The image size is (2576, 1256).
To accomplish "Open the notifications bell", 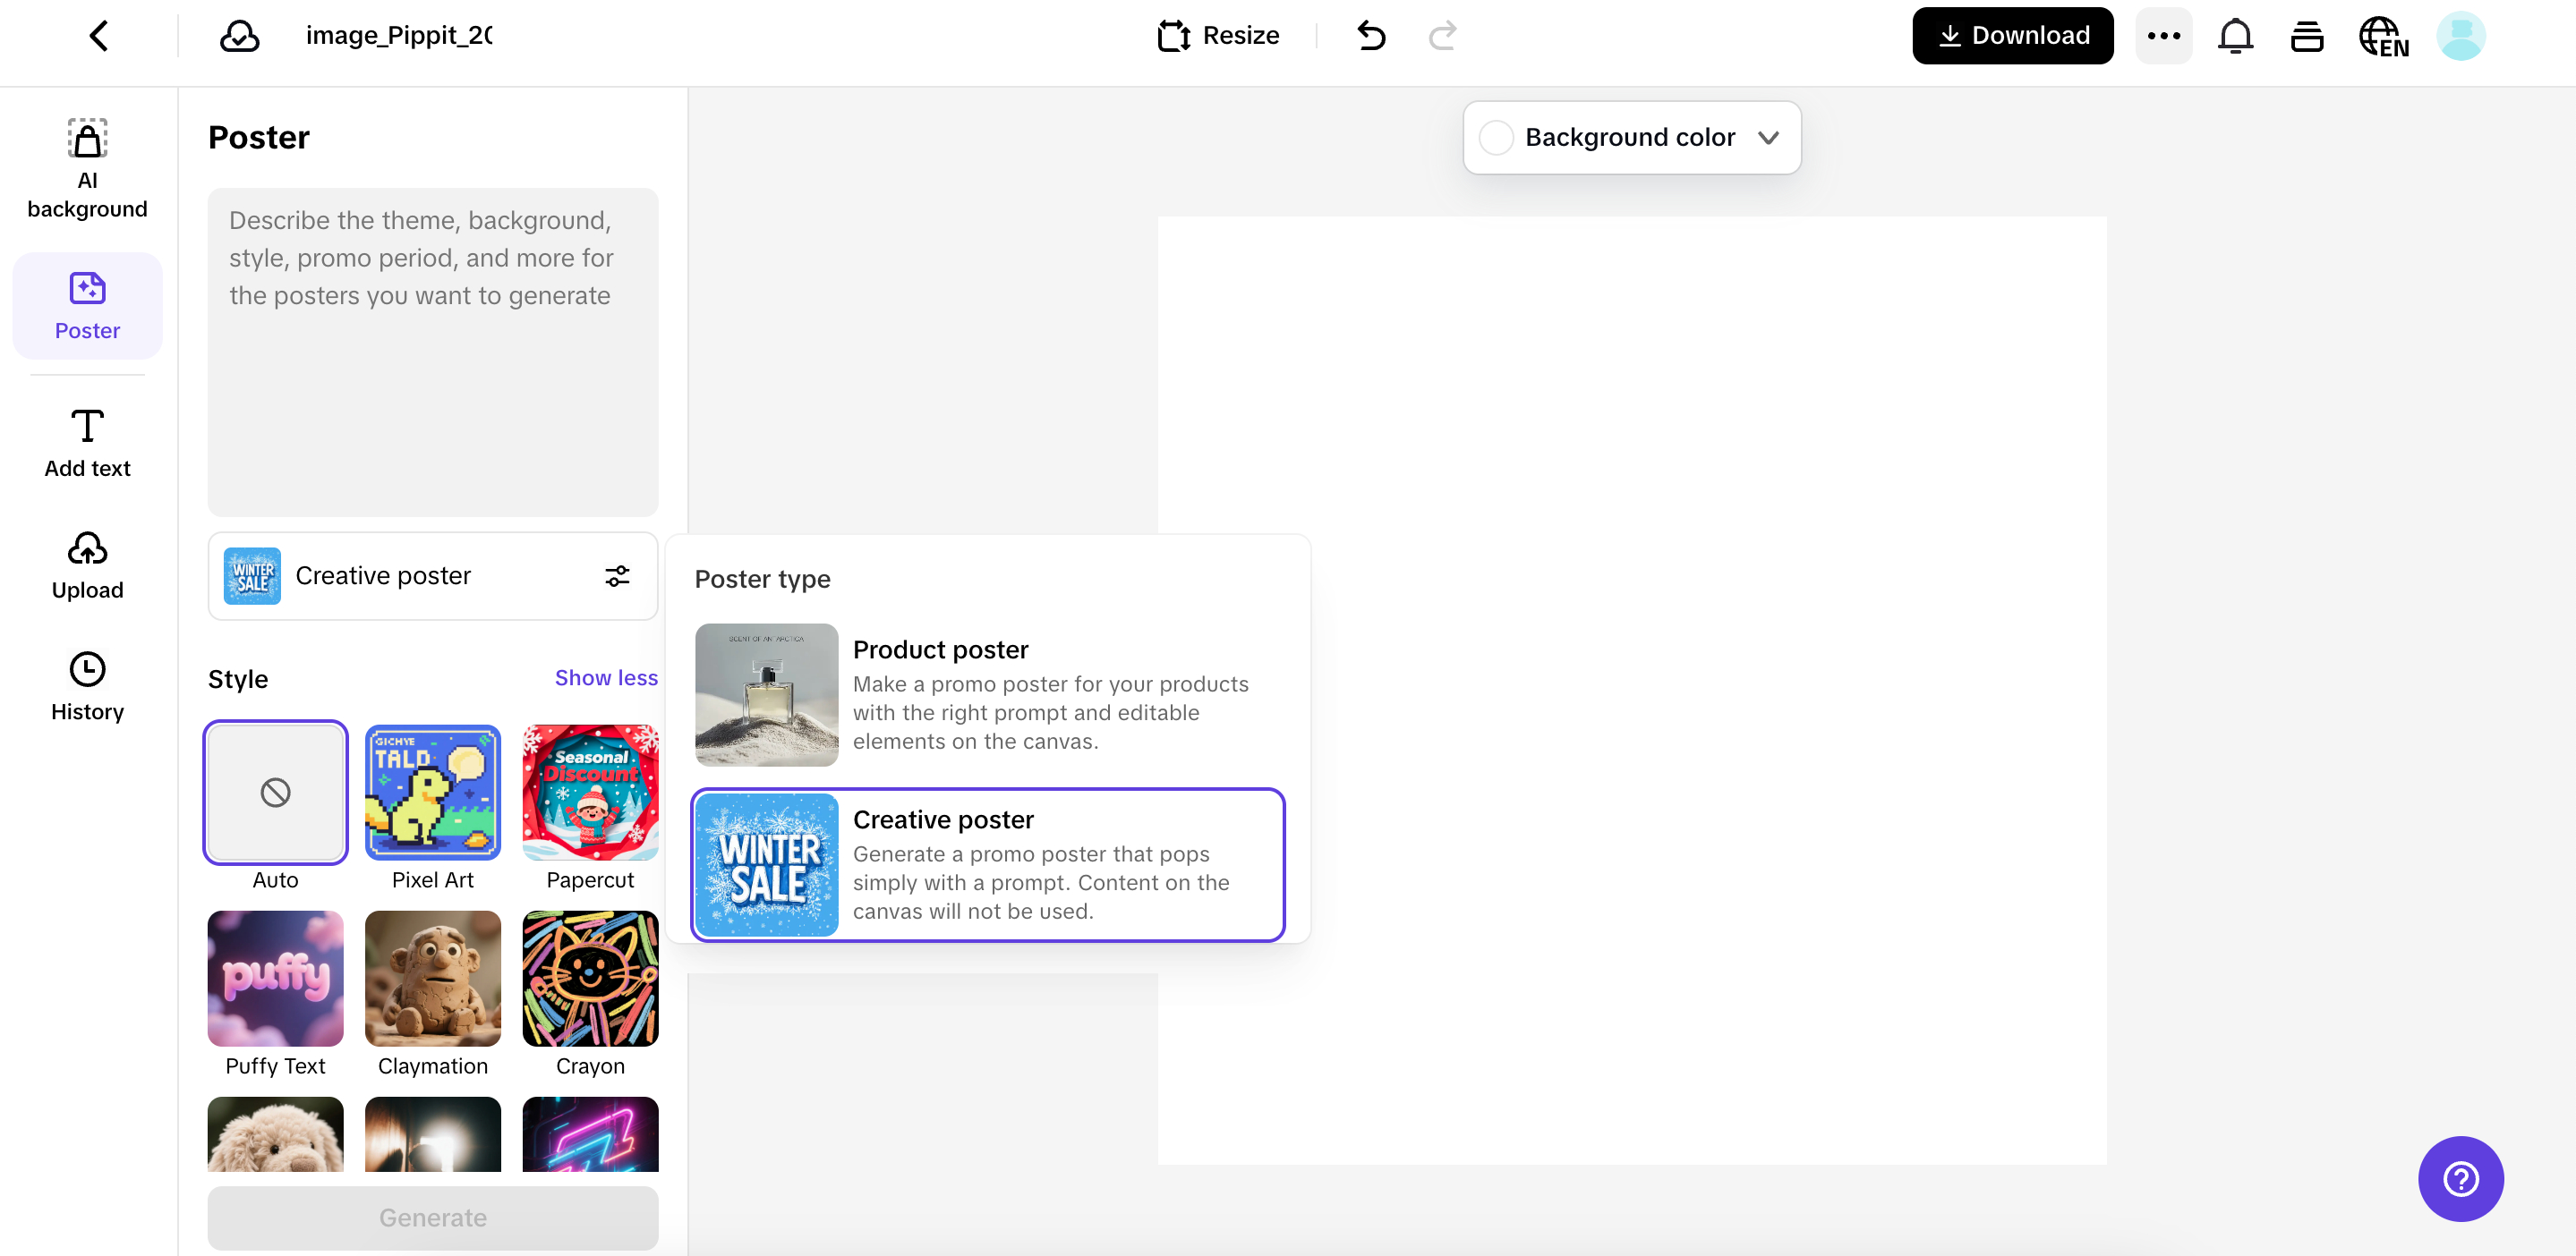I will [2235, 36].
